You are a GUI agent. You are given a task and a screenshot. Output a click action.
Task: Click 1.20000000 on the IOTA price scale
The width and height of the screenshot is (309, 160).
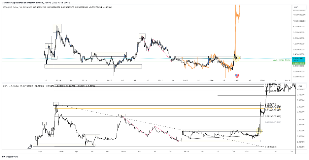coord(299,44)
